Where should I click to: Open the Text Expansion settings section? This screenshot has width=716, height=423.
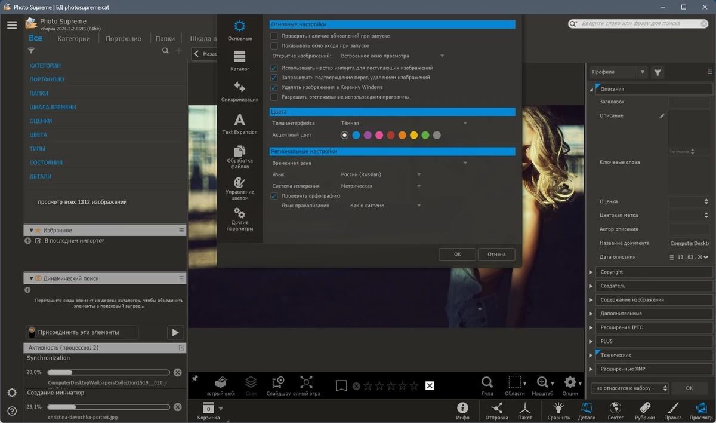(240, 124)
